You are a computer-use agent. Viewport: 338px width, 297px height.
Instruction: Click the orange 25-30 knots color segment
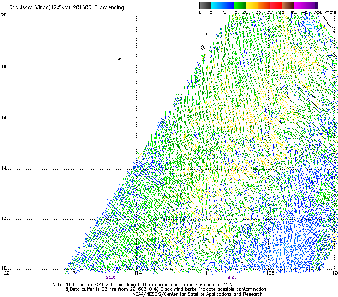click(x=264, y=5)
